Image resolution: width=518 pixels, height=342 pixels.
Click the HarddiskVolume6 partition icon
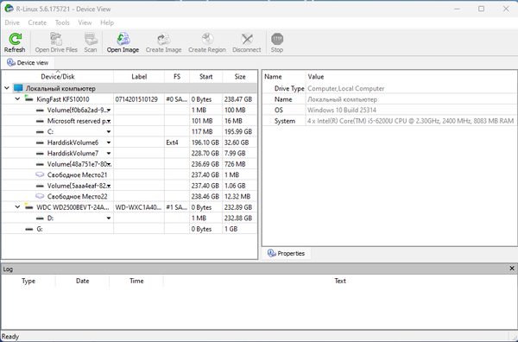pos(40,142)
